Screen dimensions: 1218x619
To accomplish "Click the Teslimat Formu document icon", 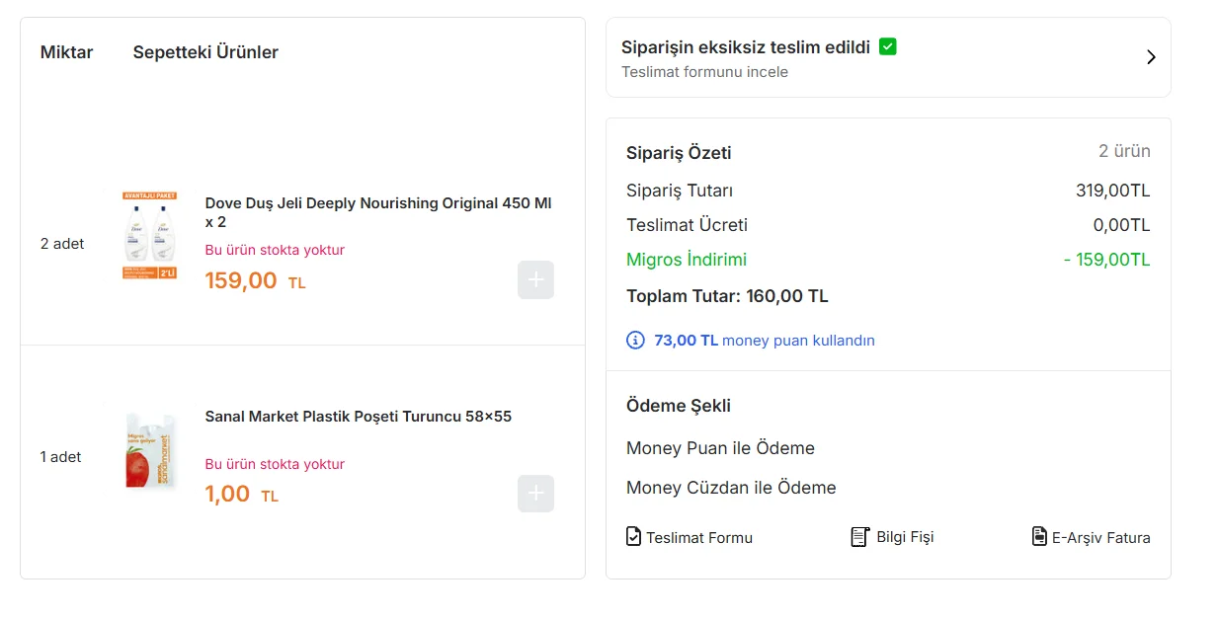I will pos(634,536).
